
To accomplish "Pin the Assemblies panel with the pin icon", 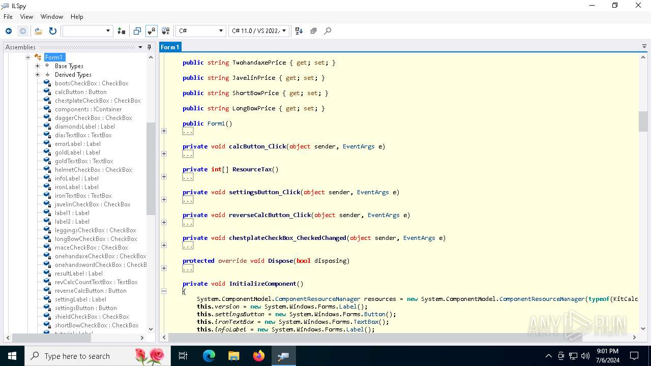I will pos(149,47).
